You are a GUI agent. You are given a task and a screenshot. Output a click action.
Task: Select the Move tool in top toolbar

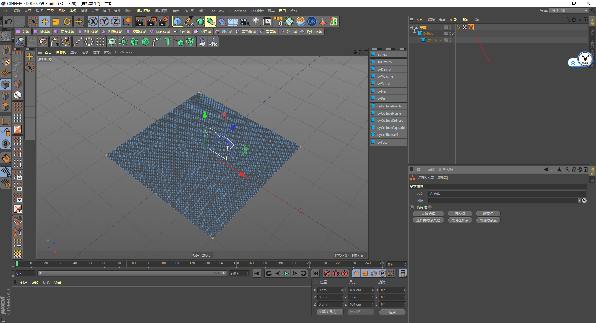pos(45,21)
